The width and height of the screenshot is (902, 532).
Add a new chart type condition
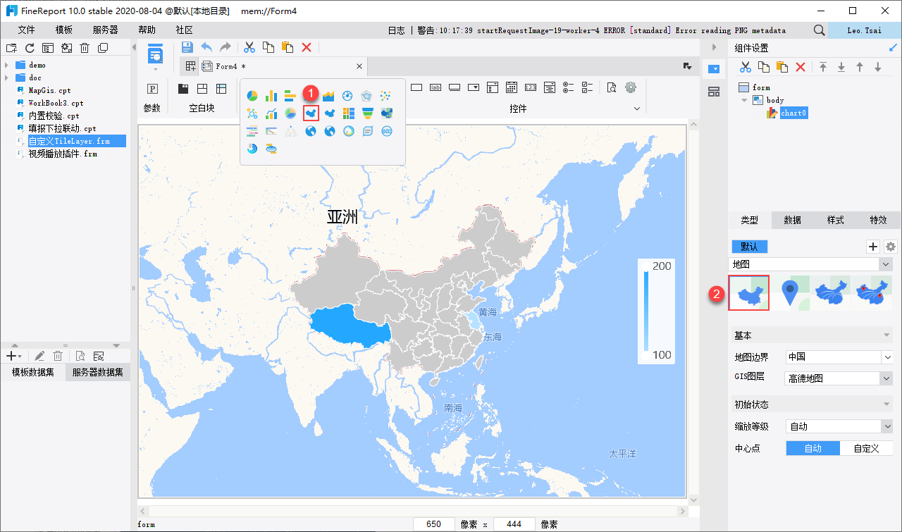tap(872, 247)
